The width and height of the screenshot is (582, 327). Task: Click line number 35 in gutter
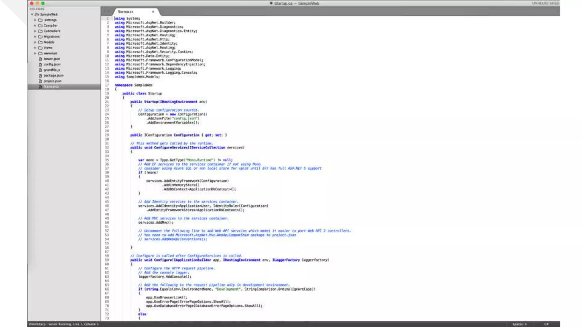[107, 160]
